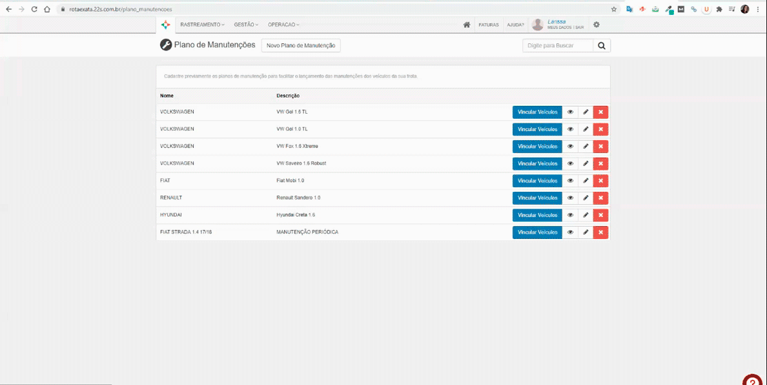Link vehicles to VW Gol 1.0 TL
This screenshot has height=385, width=767.
(x=537, y=129)
